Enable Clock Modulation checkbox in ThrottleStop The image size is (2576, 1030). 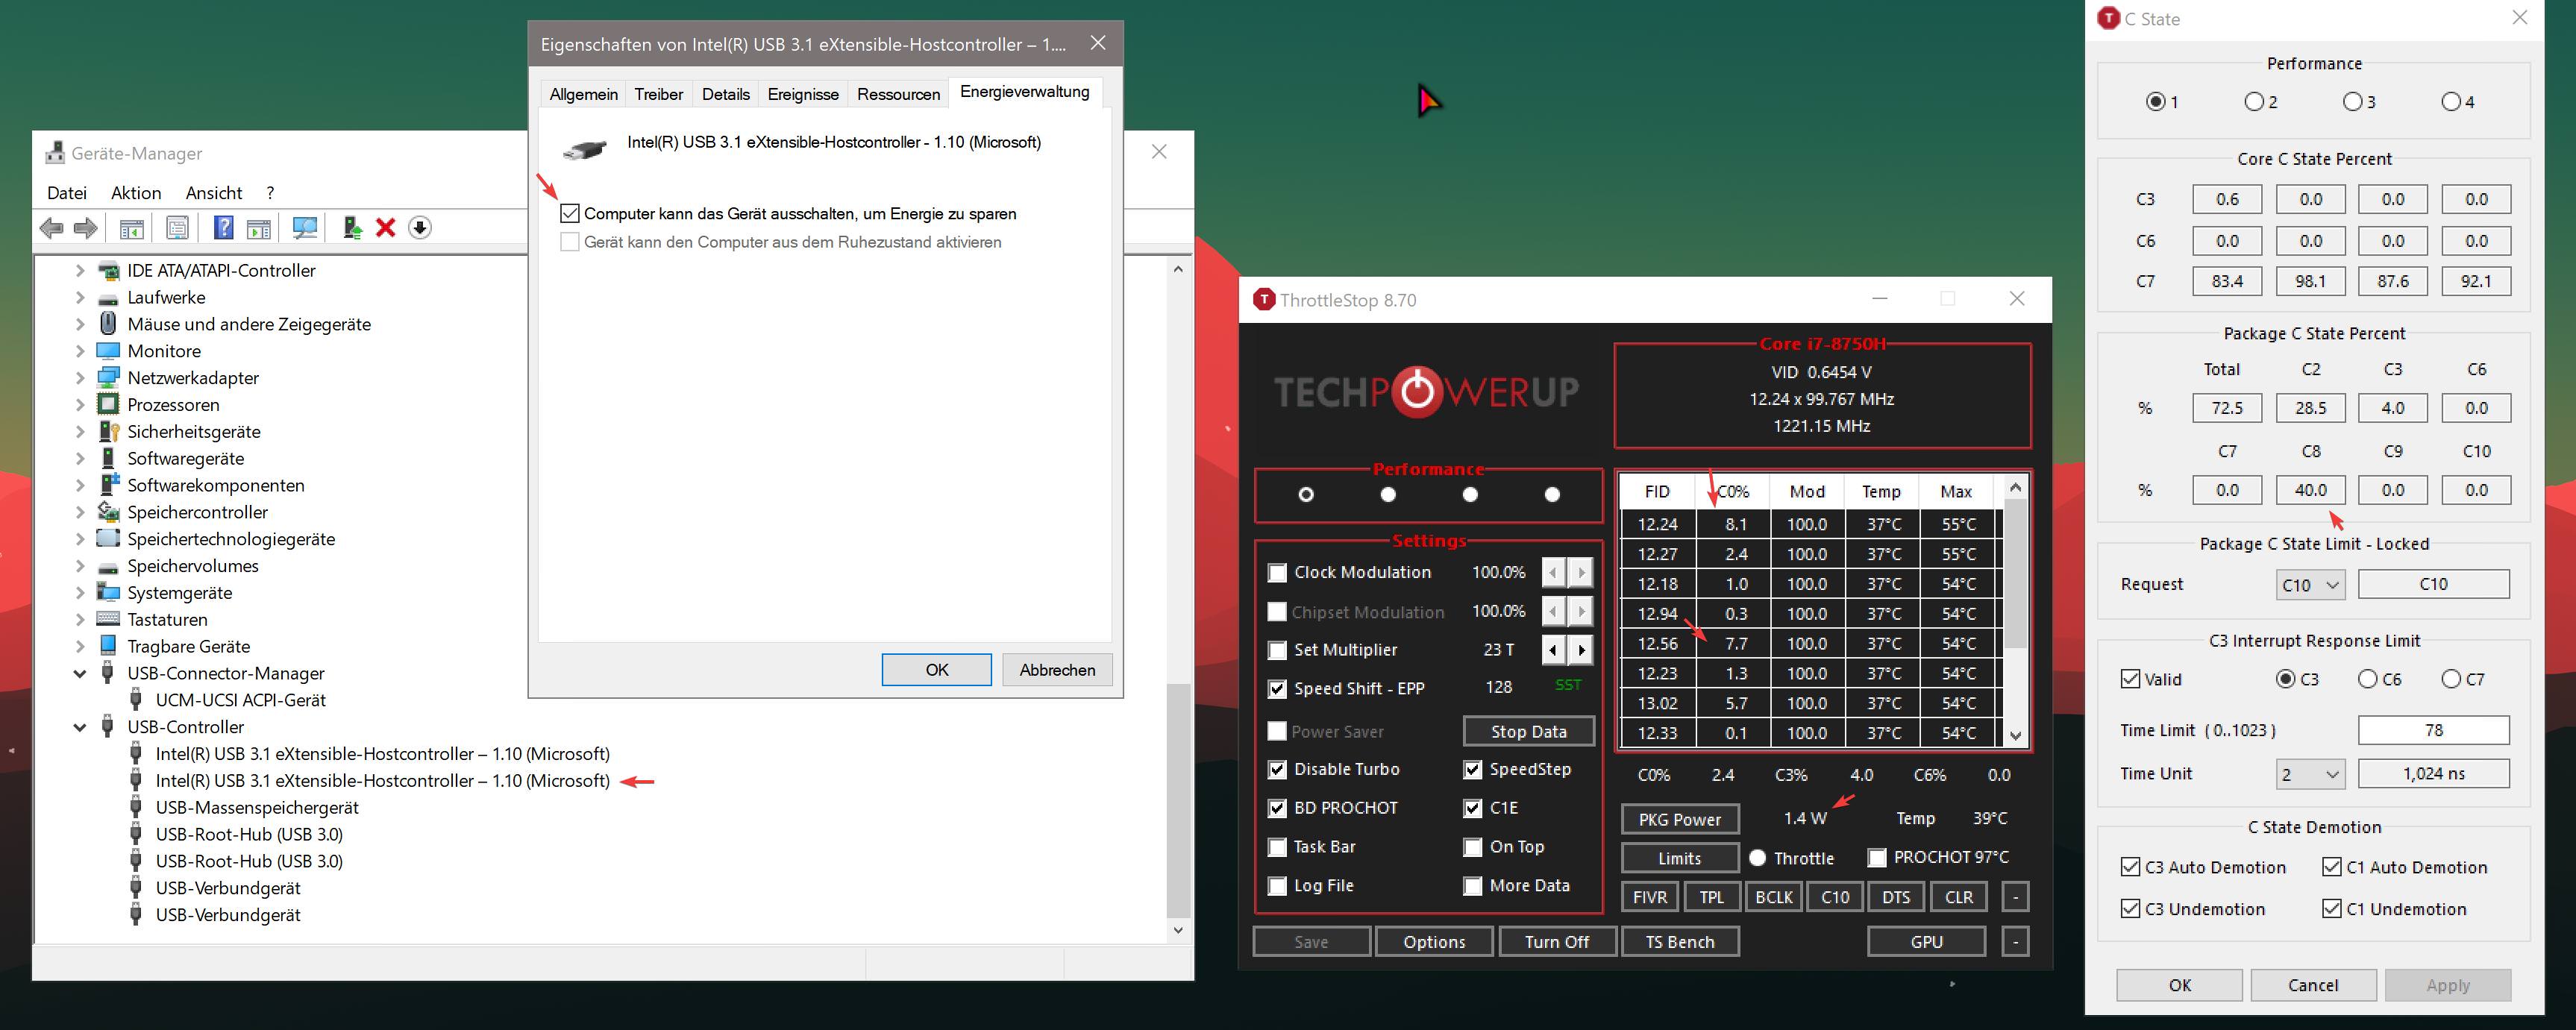pyautogui.click(x=1277, y=573)
